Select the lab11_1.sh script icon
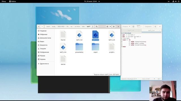The width and height of the screenshot is (181, 101). pyautogui.click(x=79, y=35)
